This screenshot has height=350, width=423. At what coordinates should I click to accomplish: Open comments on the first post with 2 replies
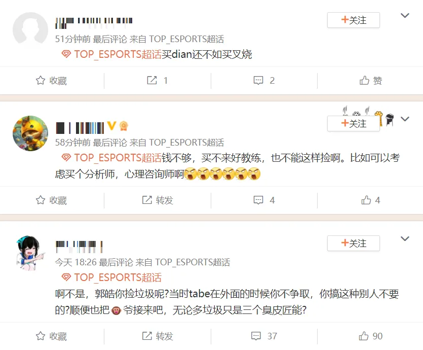[x=264, y=81]
